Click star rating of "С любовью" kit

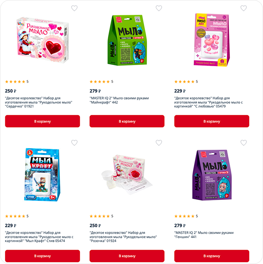[186, 82]
